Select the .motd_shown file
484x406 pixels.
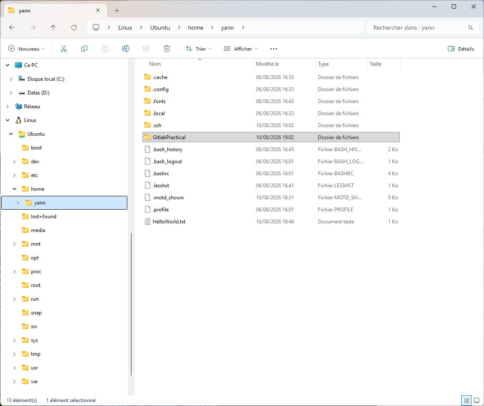(x=271, y=197)
